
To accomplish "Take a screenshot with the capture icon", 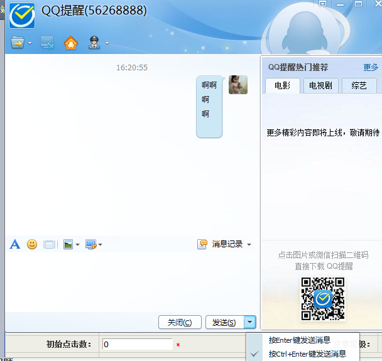I will pyautogui.click(x=91, y=244).
